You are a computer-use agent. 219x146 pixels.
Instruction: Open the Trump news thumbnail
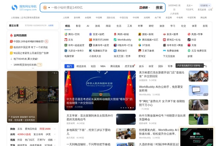tap(198, 119)
